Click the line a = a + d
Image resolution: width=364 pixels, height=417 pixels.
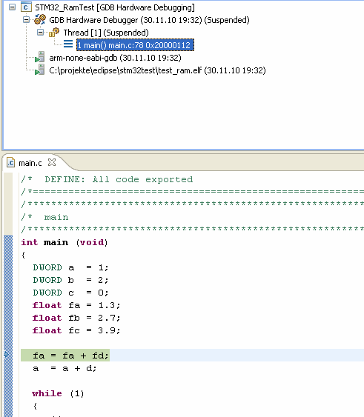pos(64,368)
